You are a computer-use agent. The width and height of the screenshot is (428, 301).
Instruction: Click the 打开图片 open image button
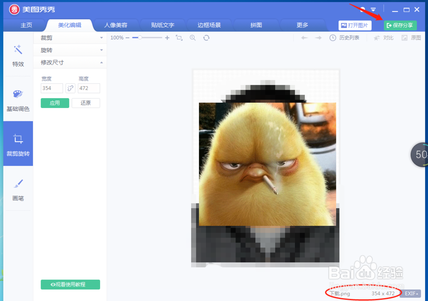(x=355, y=25)
